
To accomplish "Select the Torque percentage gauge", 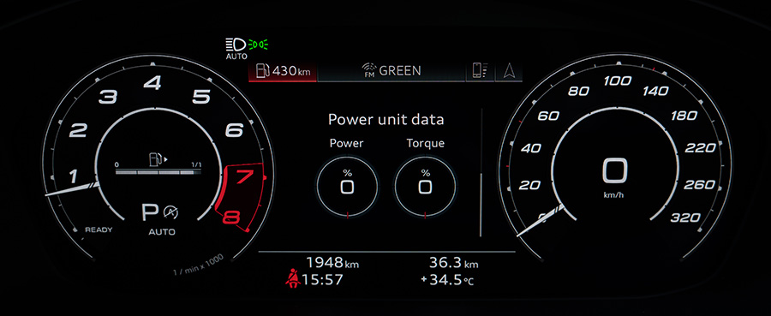I will (x=425, y=187).
